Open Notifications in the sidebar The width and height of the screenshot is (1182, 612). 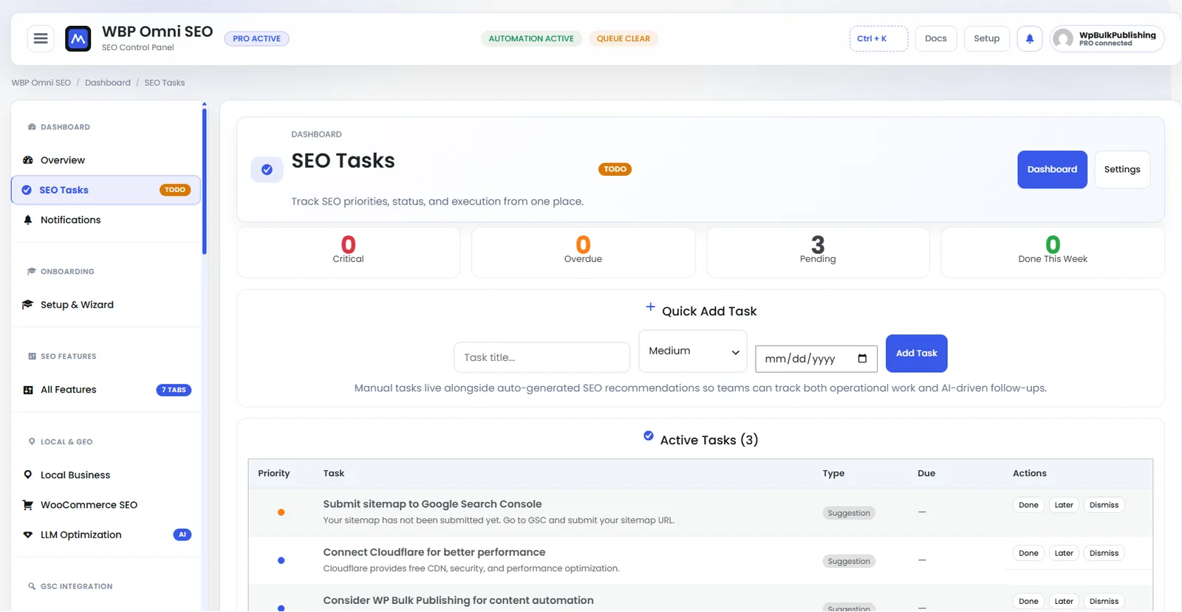[x=106, y=220]
